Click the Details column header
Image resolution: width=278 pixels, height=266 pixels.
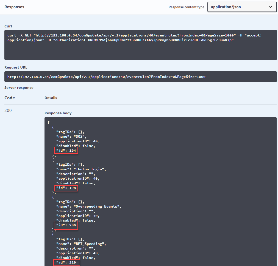coord(51,98)
